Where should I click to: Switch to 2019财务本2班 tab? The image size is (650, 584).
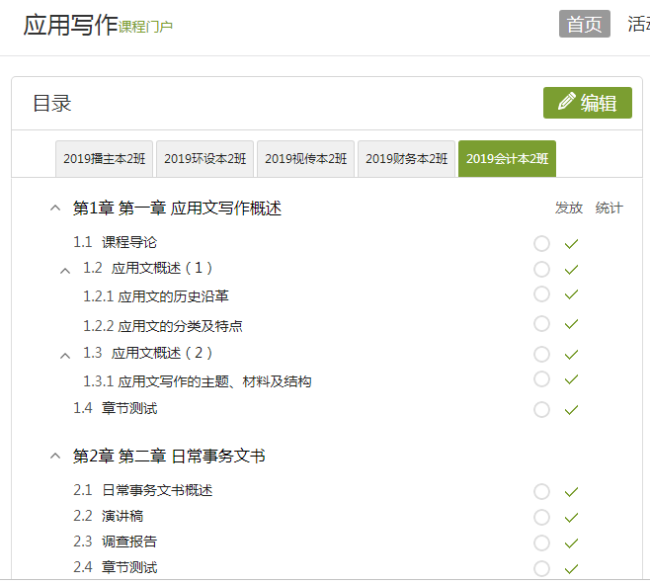click(x=407, y=159)
